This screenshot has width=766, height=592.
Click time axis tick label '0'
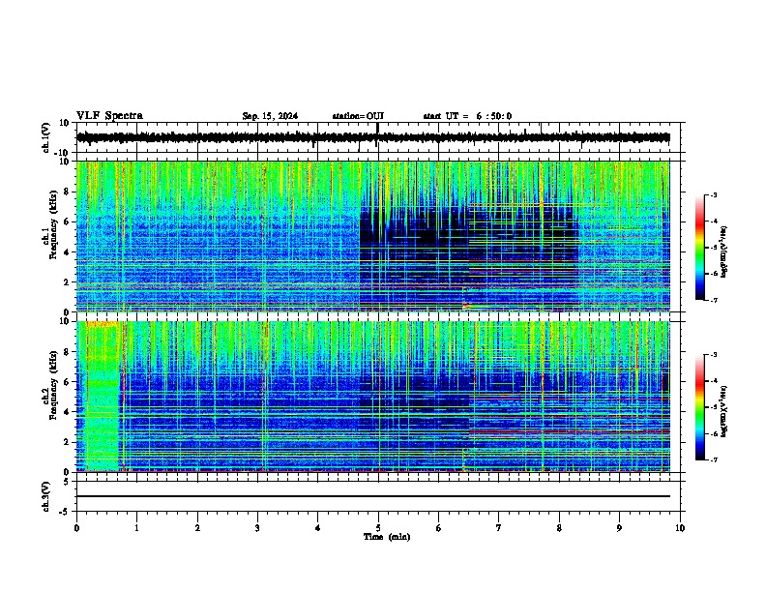point(76,528)
